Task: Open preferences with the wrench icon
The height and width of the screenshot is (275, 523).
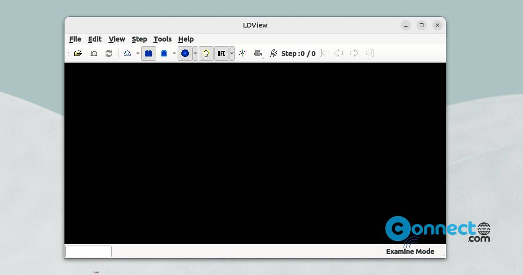Action: coord(273,53)
